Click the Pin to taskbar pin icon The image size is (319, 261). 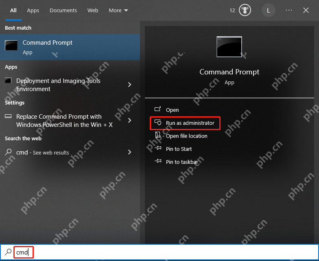158,161
